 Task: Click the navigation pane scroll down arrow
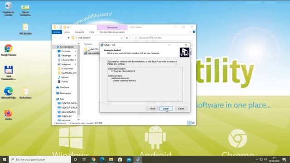[78, 120]
